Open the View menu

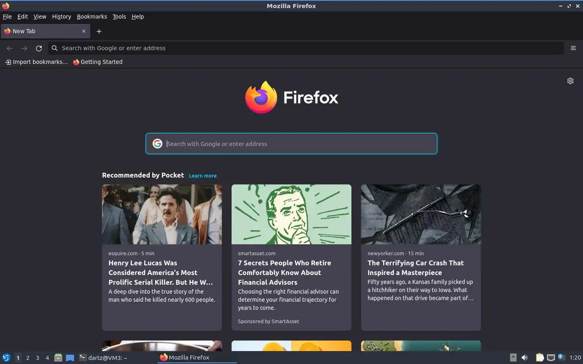click(x=40, y=17)
